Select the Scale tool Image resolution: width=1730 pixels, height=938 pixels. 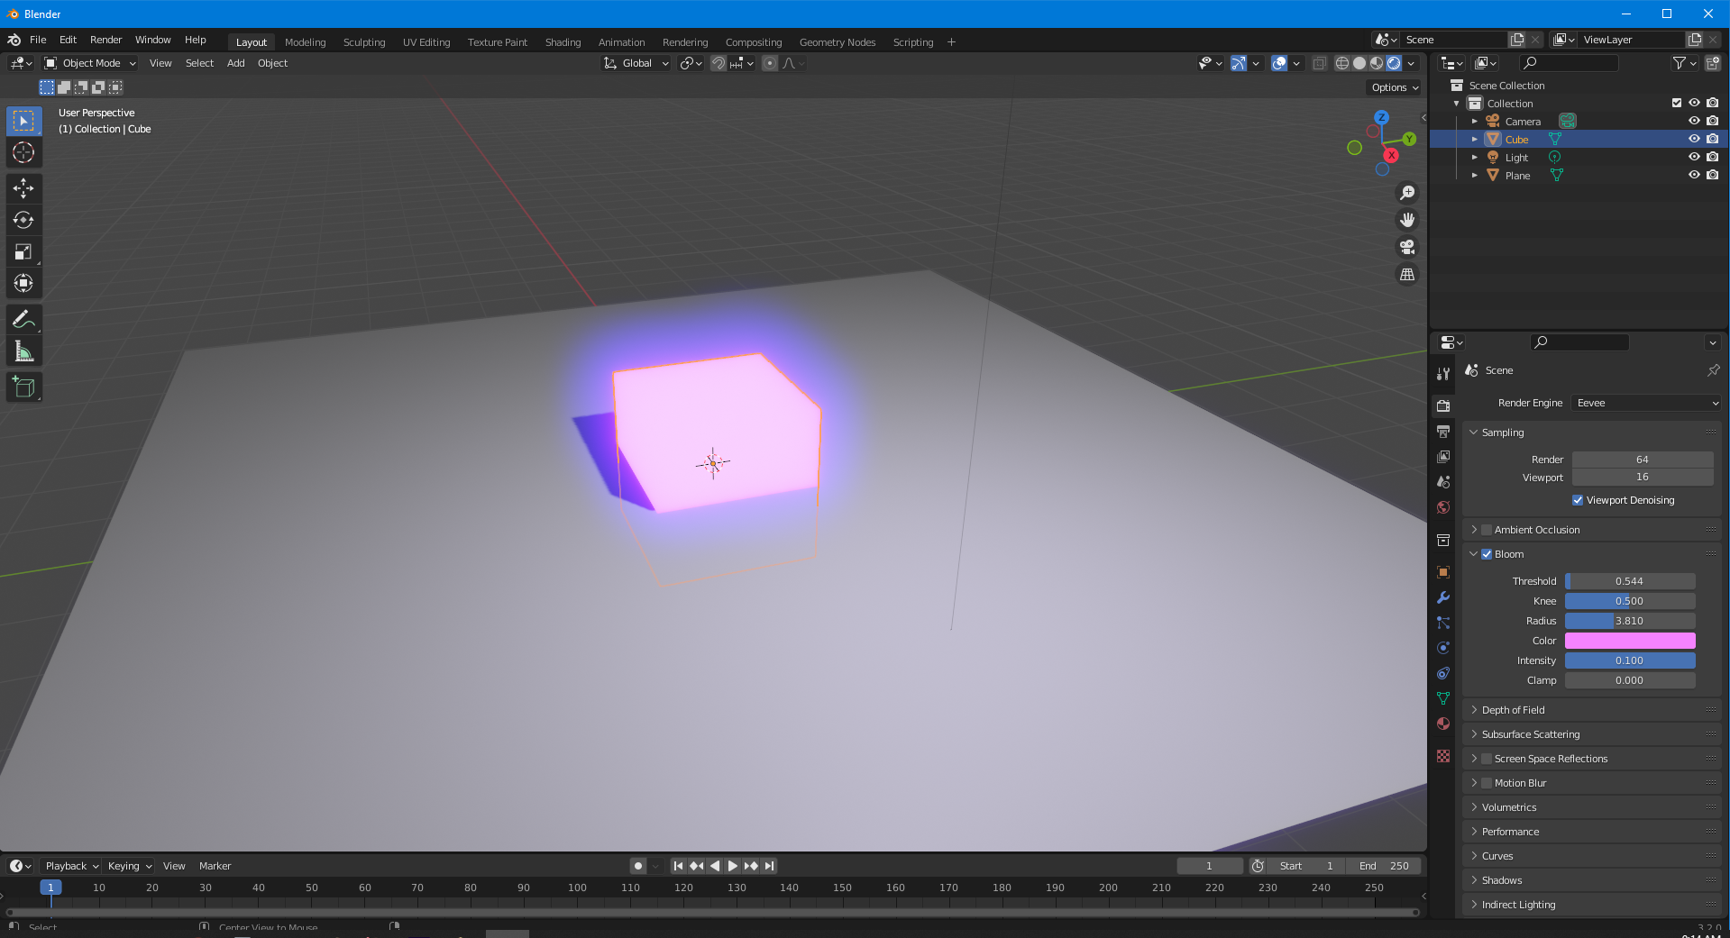click(23, 251)
